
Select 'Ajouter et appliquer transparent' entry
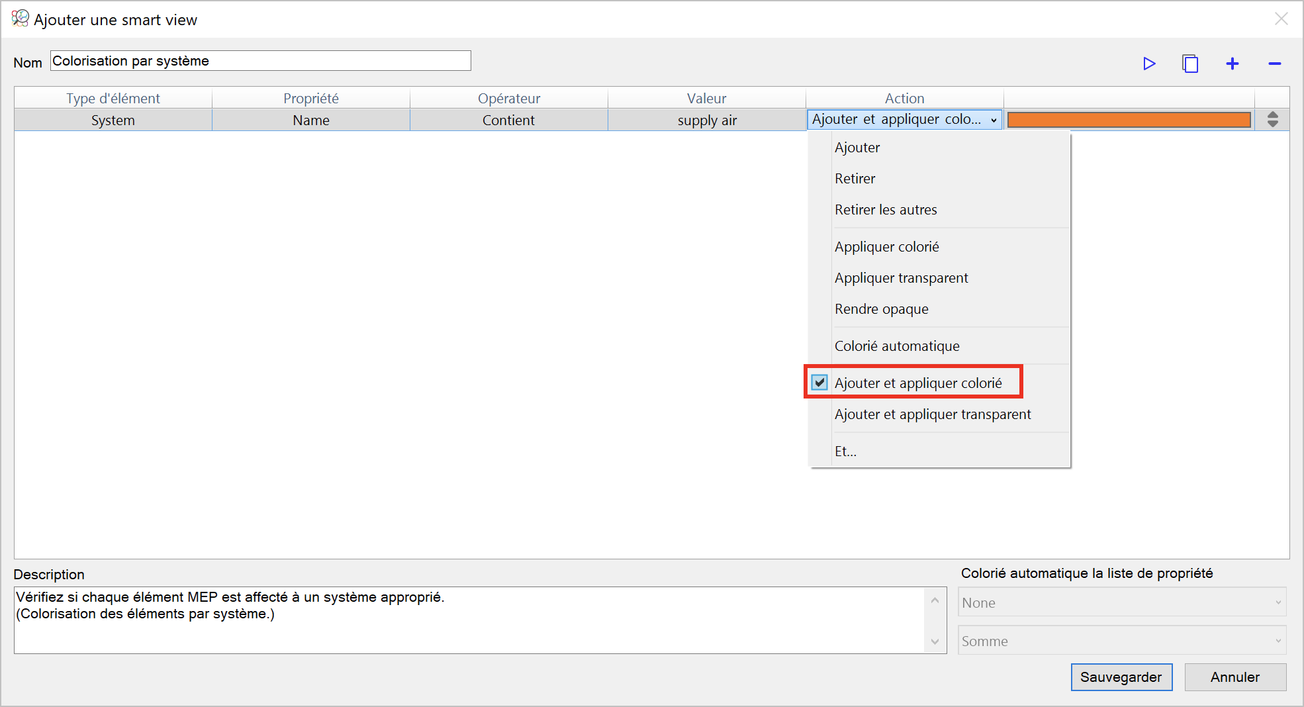click(x=940, y=414)
